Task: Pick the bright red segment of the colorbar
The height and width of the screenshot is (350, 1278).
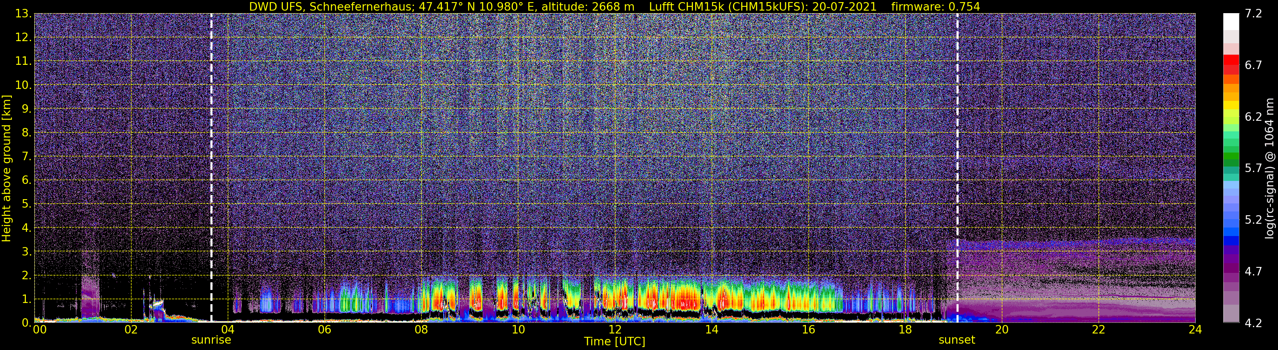Action: point(1231,60)
